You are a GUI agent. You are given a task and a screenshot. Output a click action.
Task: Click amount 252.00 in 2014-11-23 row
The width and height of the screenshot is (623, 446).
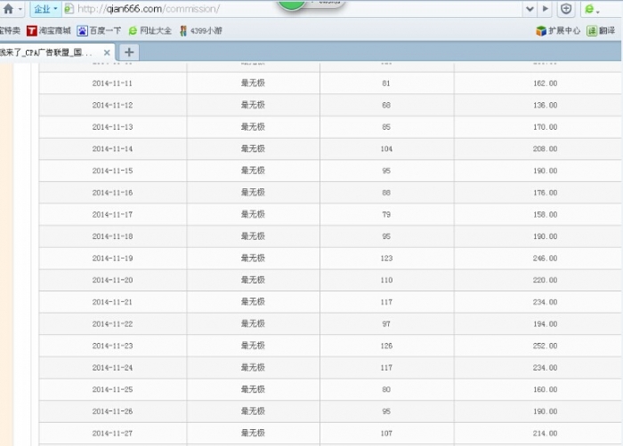click(545, 346)
